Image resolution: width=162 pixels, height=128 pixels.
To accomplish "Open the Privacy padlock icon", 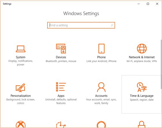I will [141, 124].
